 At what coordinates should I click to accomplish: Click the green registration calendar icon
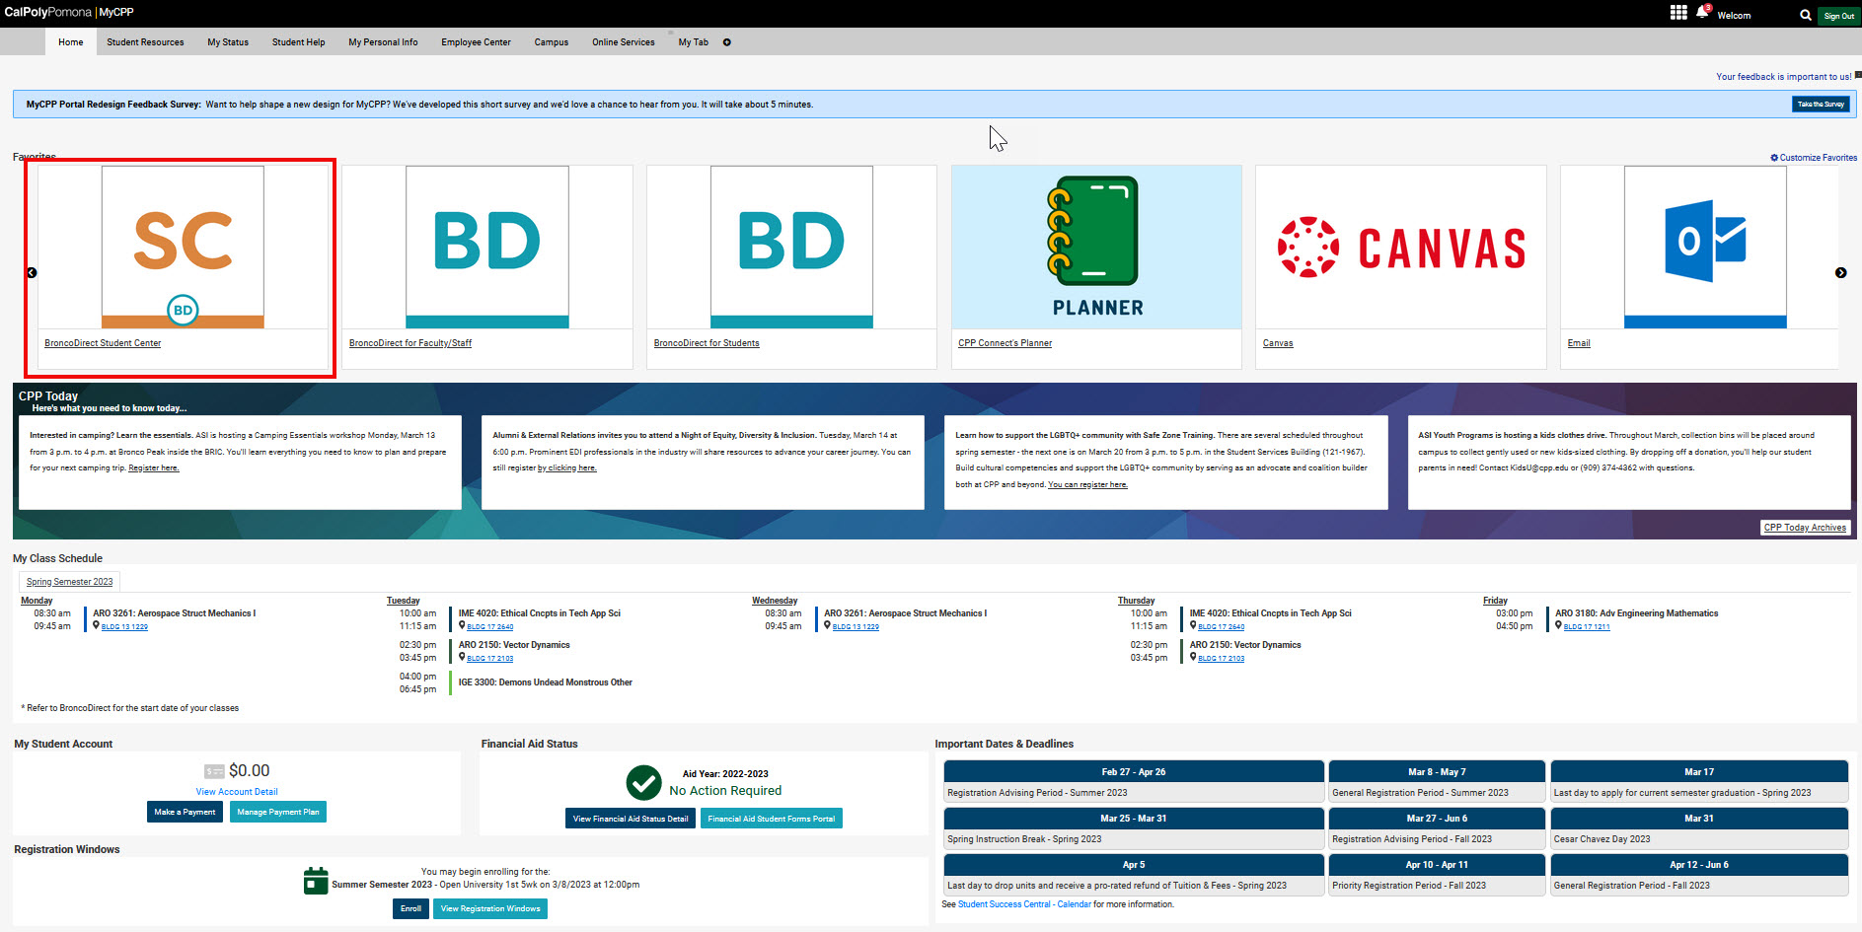pyautogui.click(x=316, y=880)
